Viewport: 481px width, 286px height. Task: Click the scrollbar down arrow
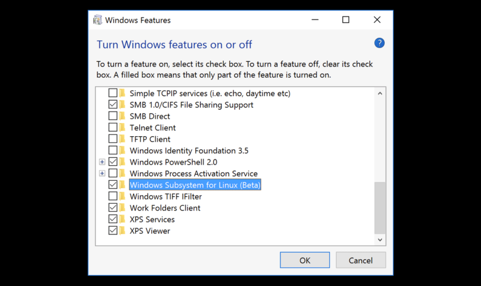pyautogui.click(x=380, y=240)
